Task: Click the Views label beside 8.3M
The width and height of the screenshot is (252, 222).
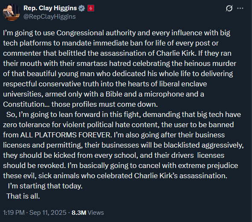Action: [x=96, y=213]
